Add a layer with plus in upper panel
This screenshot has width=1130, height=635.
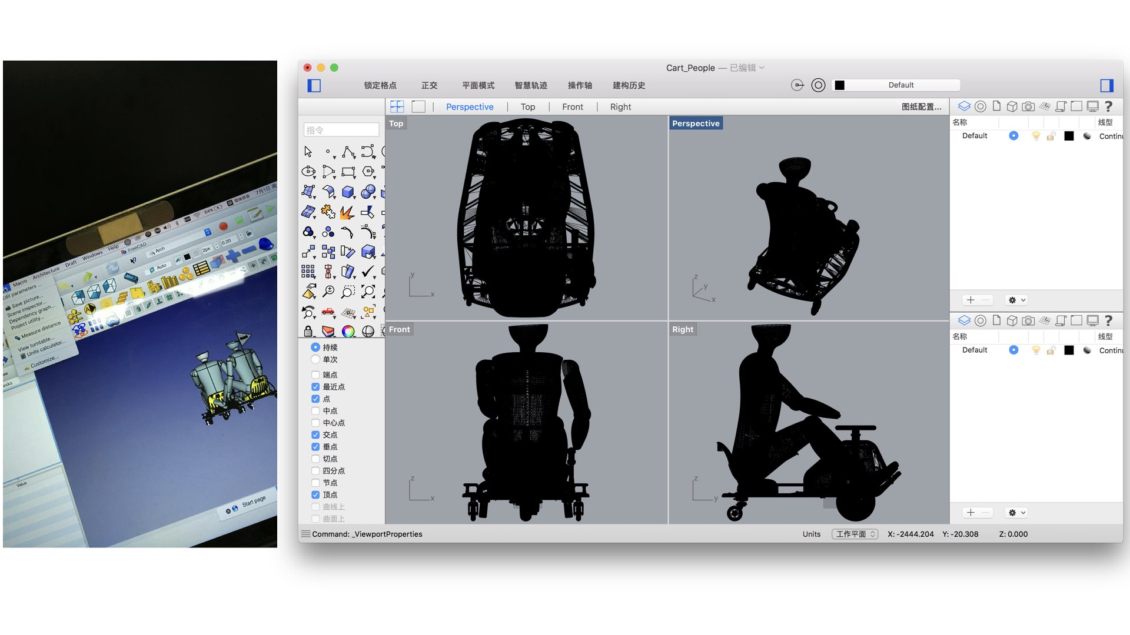[971, 300]
